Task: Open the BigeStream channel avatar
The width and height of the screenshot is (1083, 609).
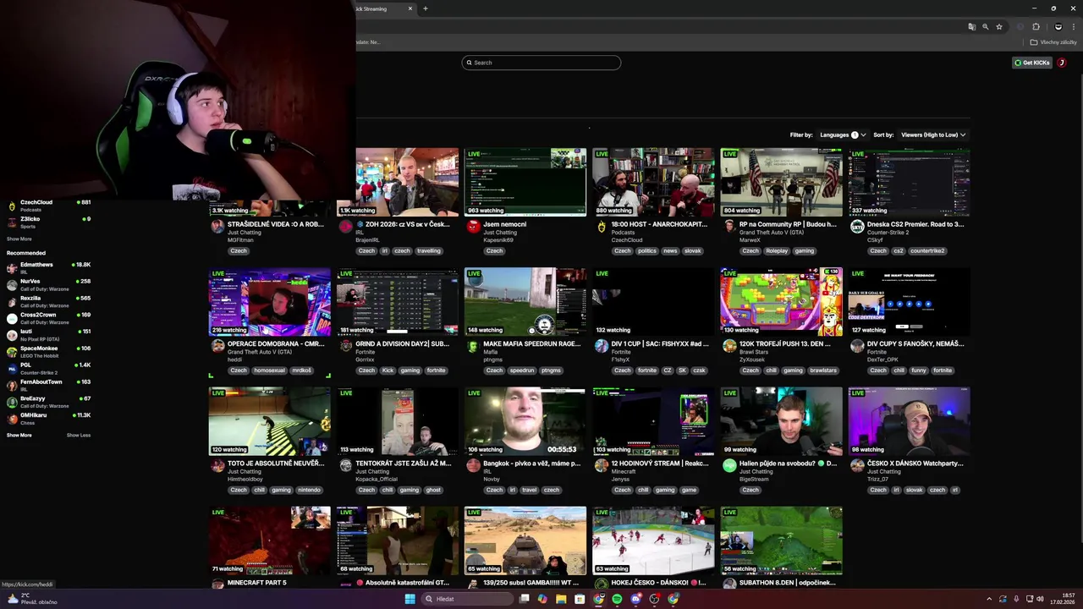Action: 729,465
